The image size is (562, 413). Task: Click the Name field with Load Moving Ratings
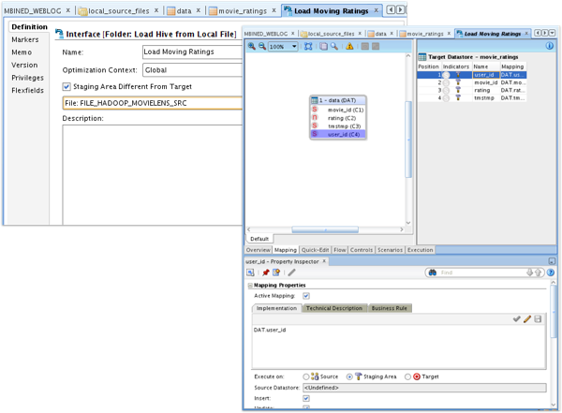(187, 52)
